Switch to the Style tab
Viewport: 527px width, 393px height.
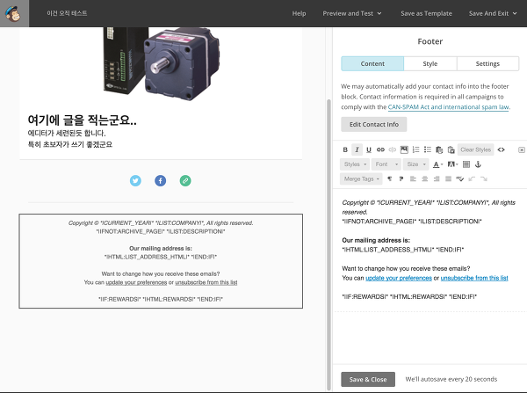click(x=430, y=63)
